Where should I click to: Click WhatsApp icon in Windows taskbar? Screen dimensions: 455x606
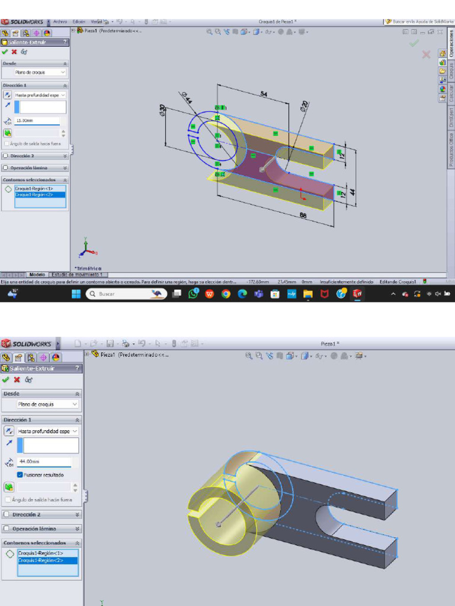[x=193, y=294]
